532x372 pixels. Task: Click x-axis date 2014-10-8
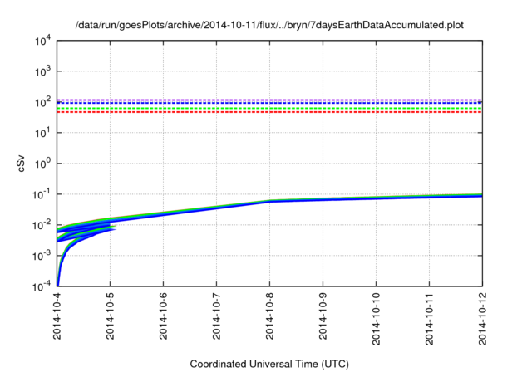pos(269,316)
